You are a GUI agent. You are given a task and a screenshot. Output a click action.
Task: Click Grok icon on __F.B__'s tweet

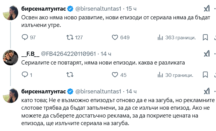coord(206,54)
